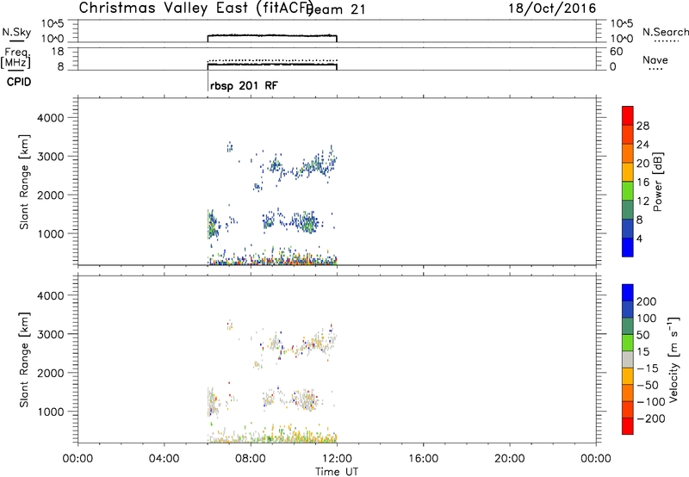
Task: Click the 18 tick label on the frequency axis
Action: click(x=58, y=52)
